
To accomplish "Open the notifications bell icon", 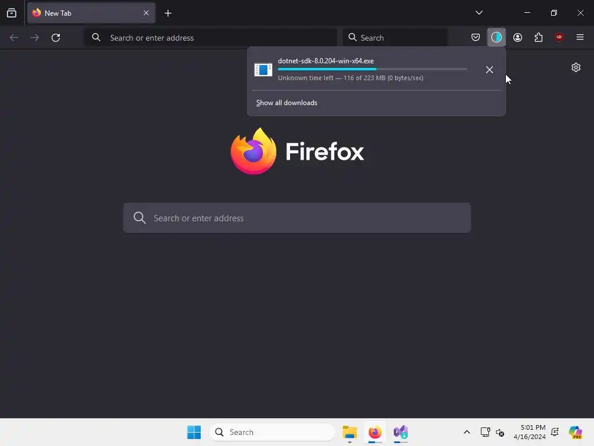I will point(555,432).
